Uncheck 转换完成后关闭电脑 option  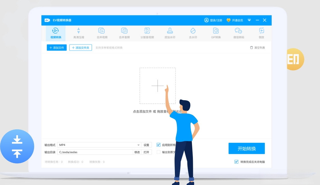pos(236,162)
